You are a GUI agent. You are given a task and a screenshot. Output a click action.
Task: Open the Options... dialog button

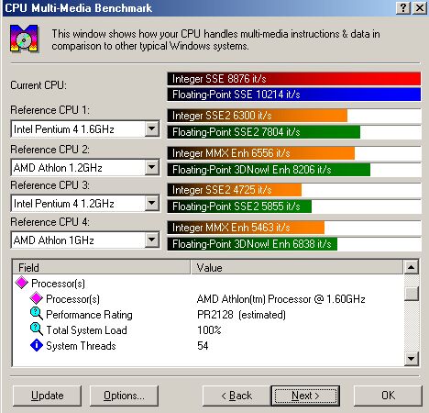[x=124, y=396]
